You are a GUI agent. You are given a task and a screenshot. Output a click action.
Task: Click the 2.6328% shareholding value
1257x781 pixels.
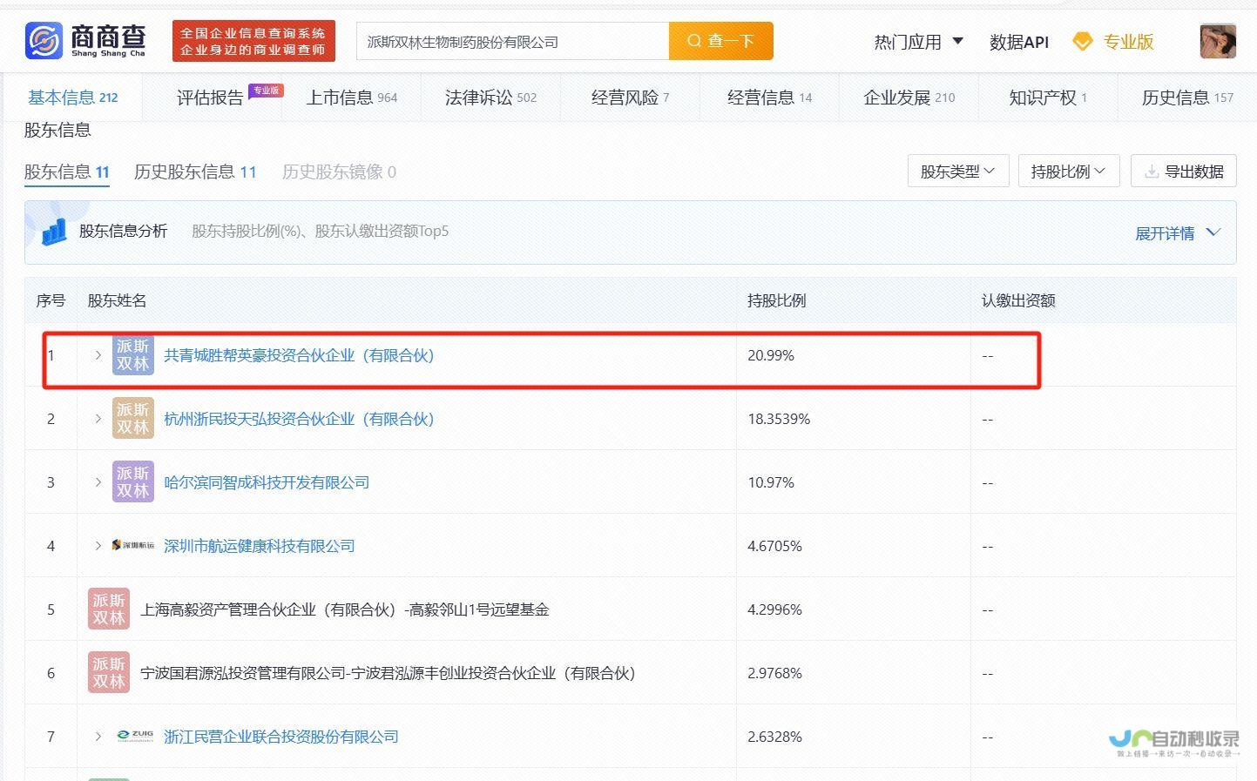click(x=774, y=737)
